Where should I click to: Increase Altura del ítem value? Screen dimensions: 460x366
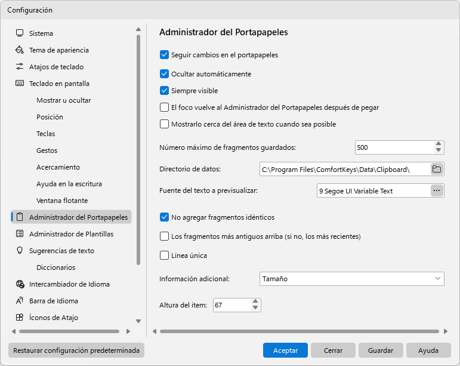click(x=255, y=302)
